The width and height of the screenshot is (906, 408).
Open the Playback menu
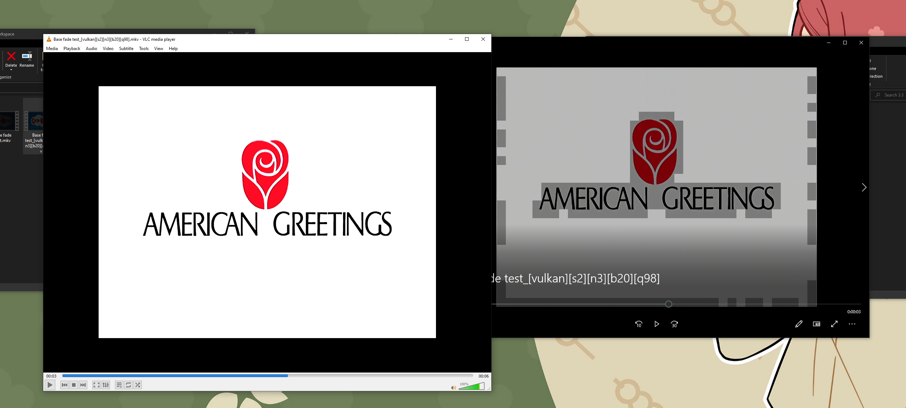[x=72, y=49]
